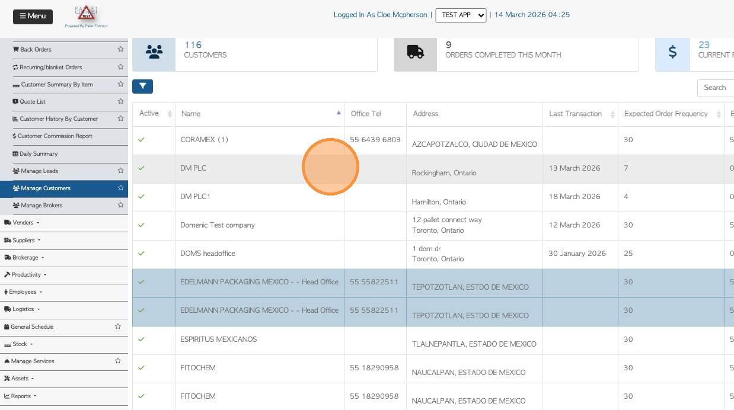Toggle the General Schedule favorite star
This screenshot has height=410, width=734.
[x=118, y=326]
